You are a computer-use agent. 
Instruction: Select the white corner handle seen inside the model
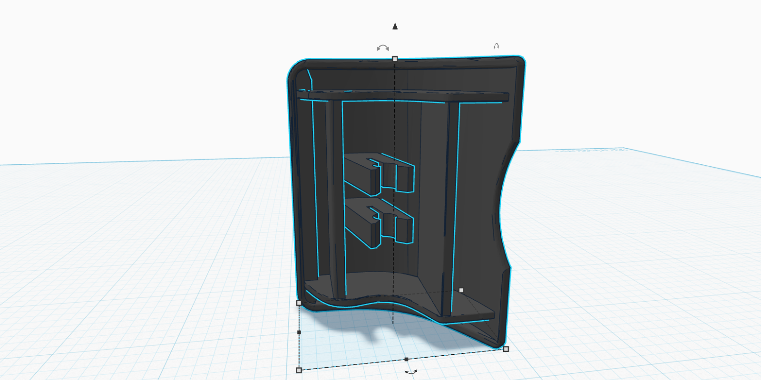point(461,290)
